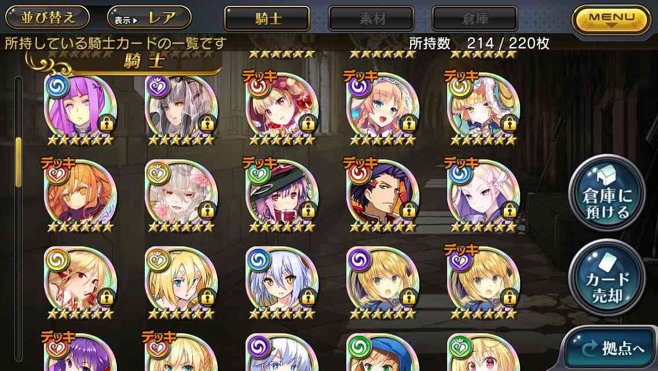Click the カード売却 round button
Image resolution: width=658 pixels, height=371 pixels.
click(607, 277)
